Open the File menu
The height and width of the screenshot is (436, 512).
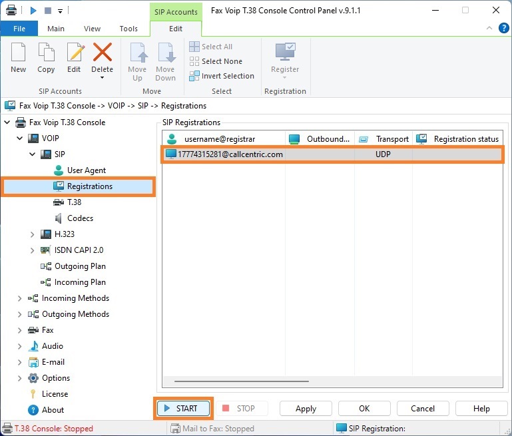[19, 29]
